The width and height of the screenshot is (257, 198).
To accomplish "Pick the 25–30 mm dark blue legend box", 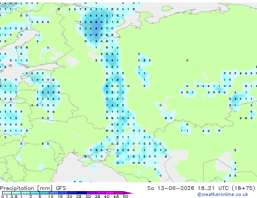I will (82, 193).
